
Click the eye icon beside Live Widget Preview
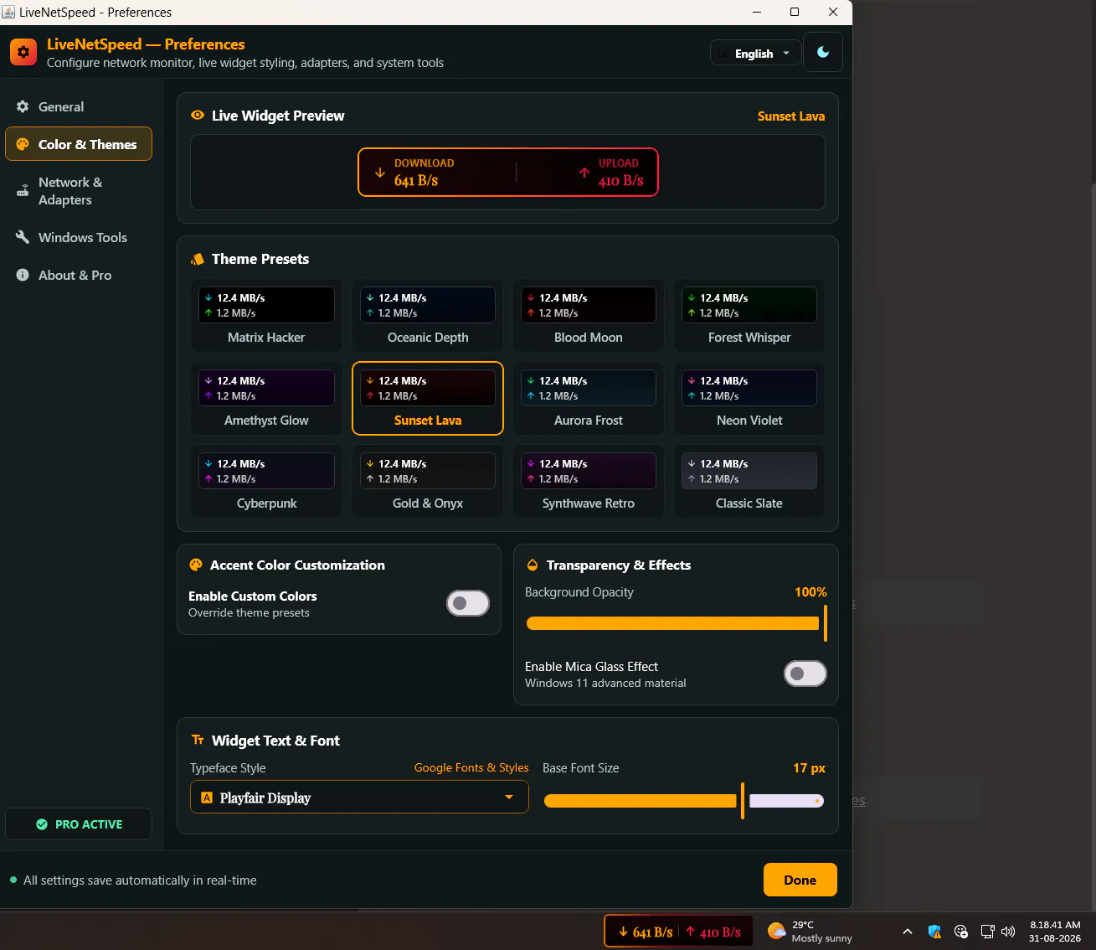[x=198, y=116]
